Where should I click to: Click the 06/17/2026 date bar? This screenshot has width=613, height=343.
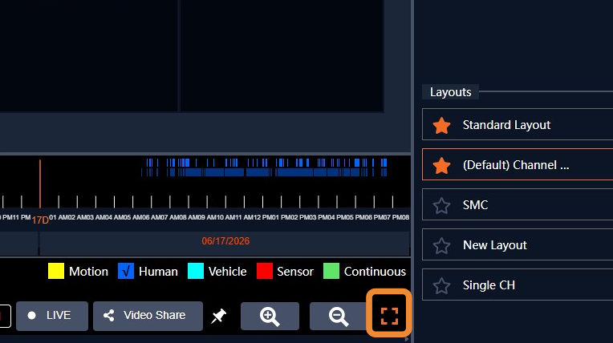pyautogui.click(x=225, y=241)
